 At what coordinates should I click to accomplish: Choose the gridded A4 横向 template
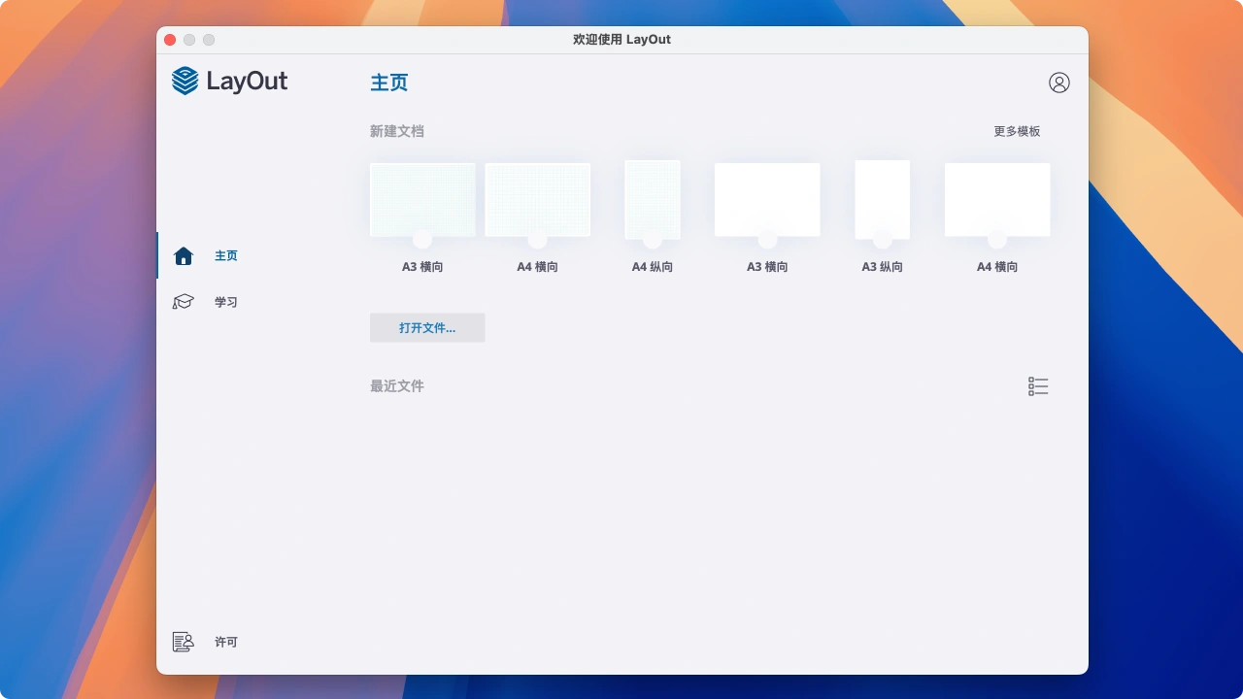pyautogui.click(x=538, y=200)
